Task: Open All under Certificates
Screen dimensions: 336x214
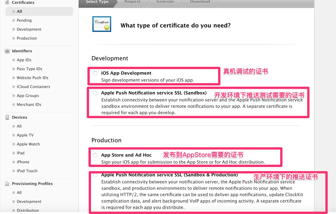Action: pos(39,11)
